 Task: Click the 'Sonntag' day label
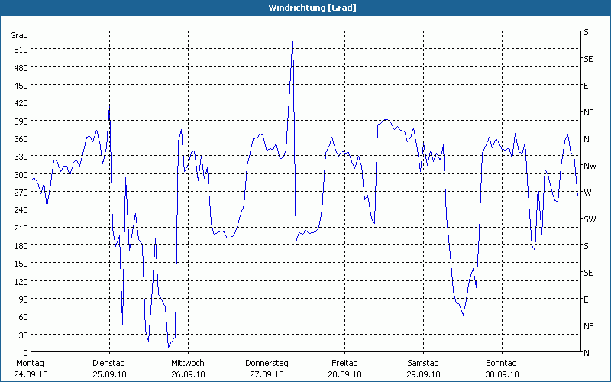[x=501, y=364]
